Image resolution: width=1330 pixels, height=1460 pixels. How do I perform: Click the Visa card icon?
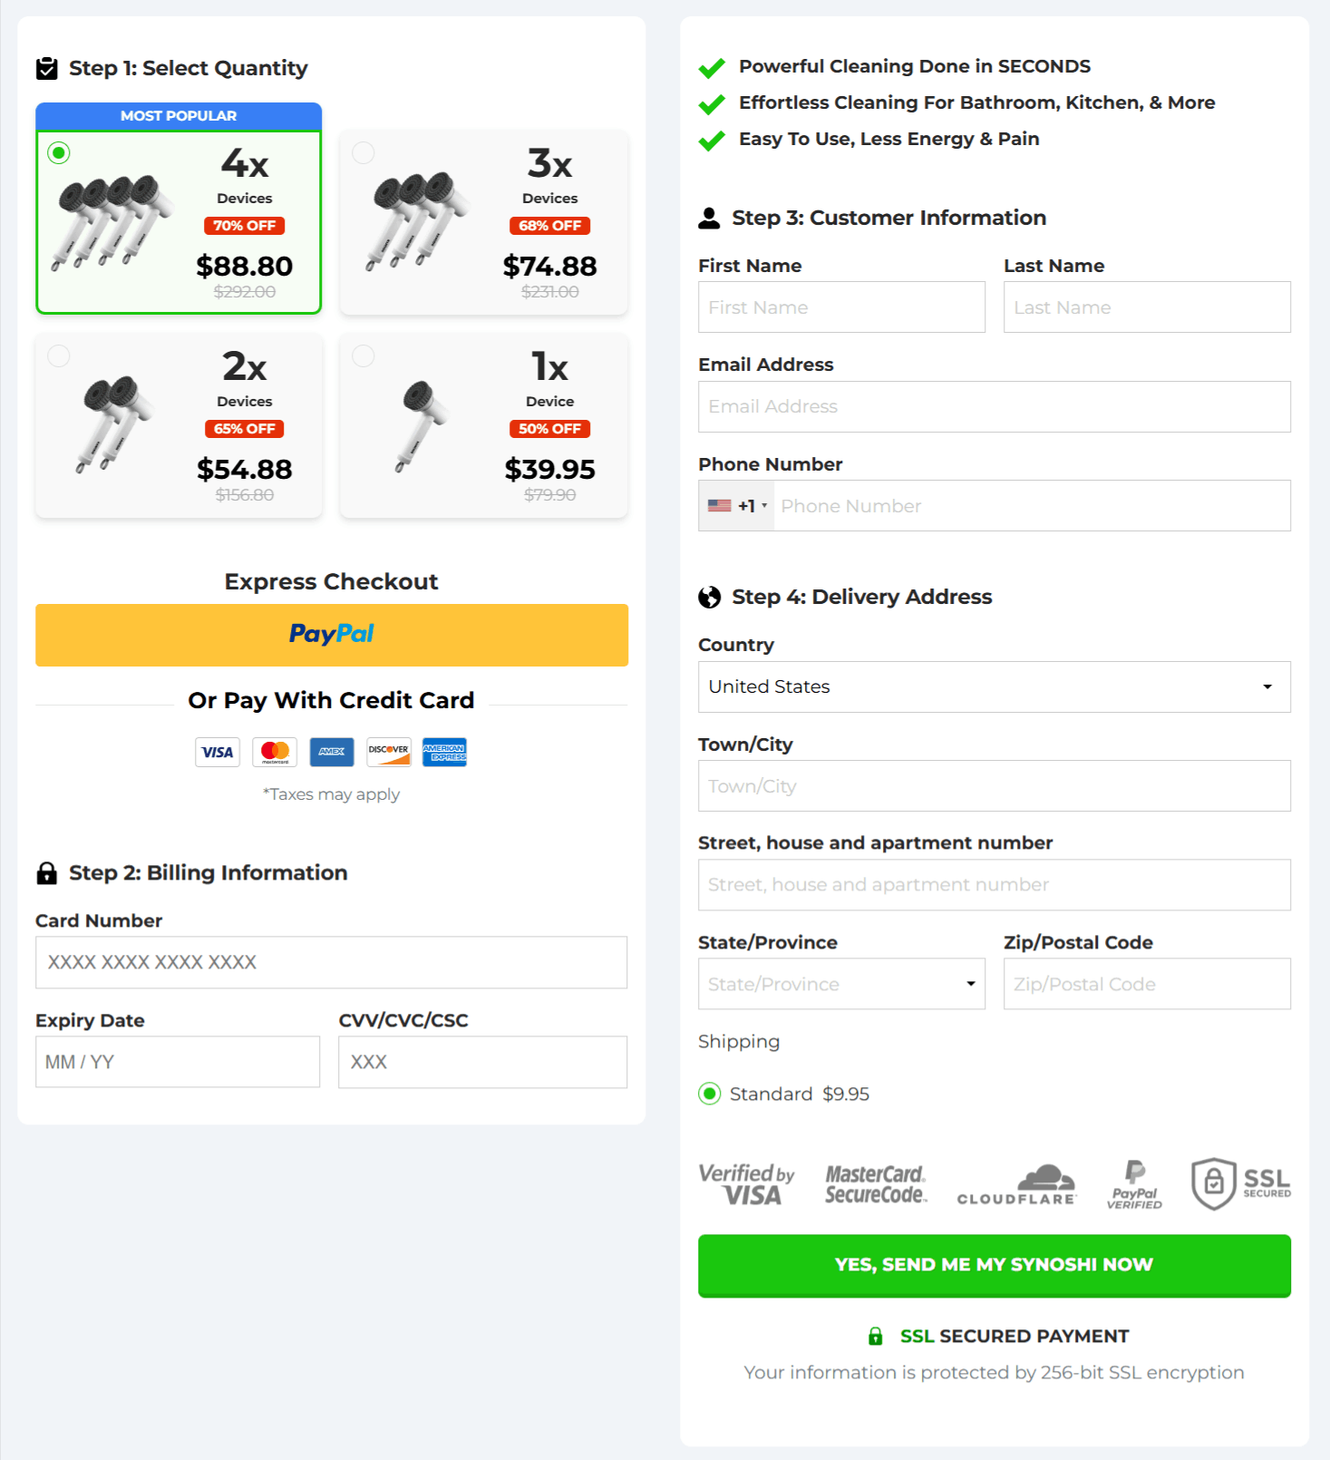tap(218, 752)
